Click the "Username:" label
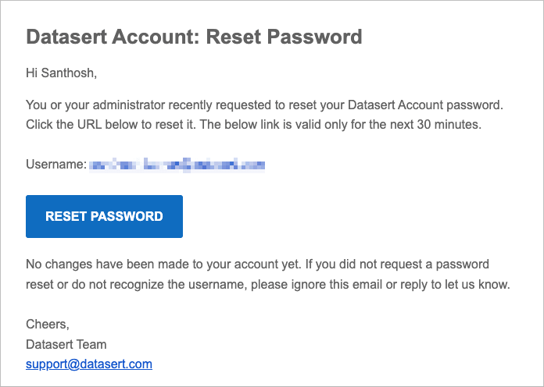544x387 pixels. (55, 165)
